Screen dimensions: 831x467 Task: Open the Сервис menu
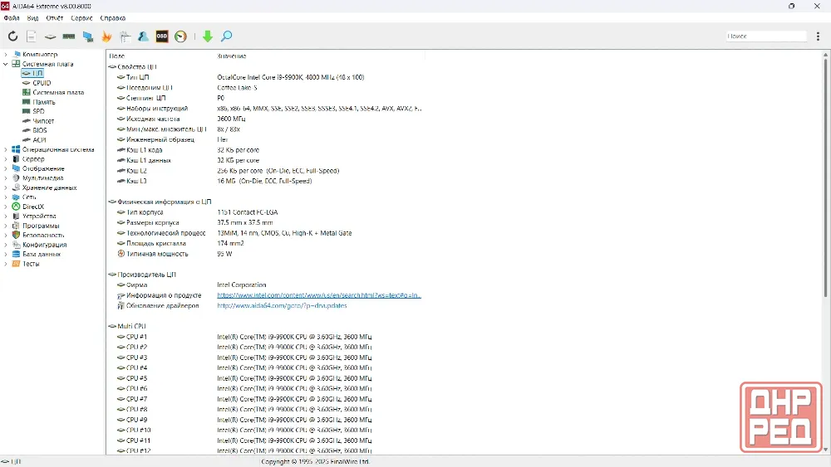[81, 18]
